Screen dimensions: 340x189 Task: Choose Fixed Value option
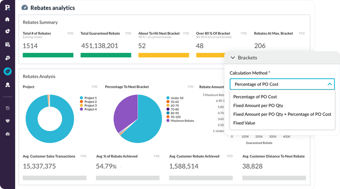coord(244,123)
